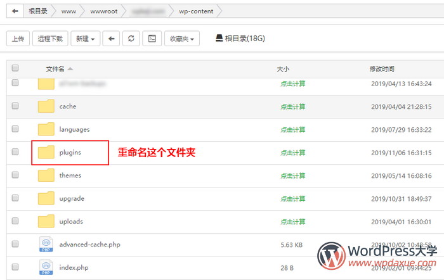This screenshot has width=444, height=280.
Task: Click 点击计算 for cache folder
Action: [293, 106]
